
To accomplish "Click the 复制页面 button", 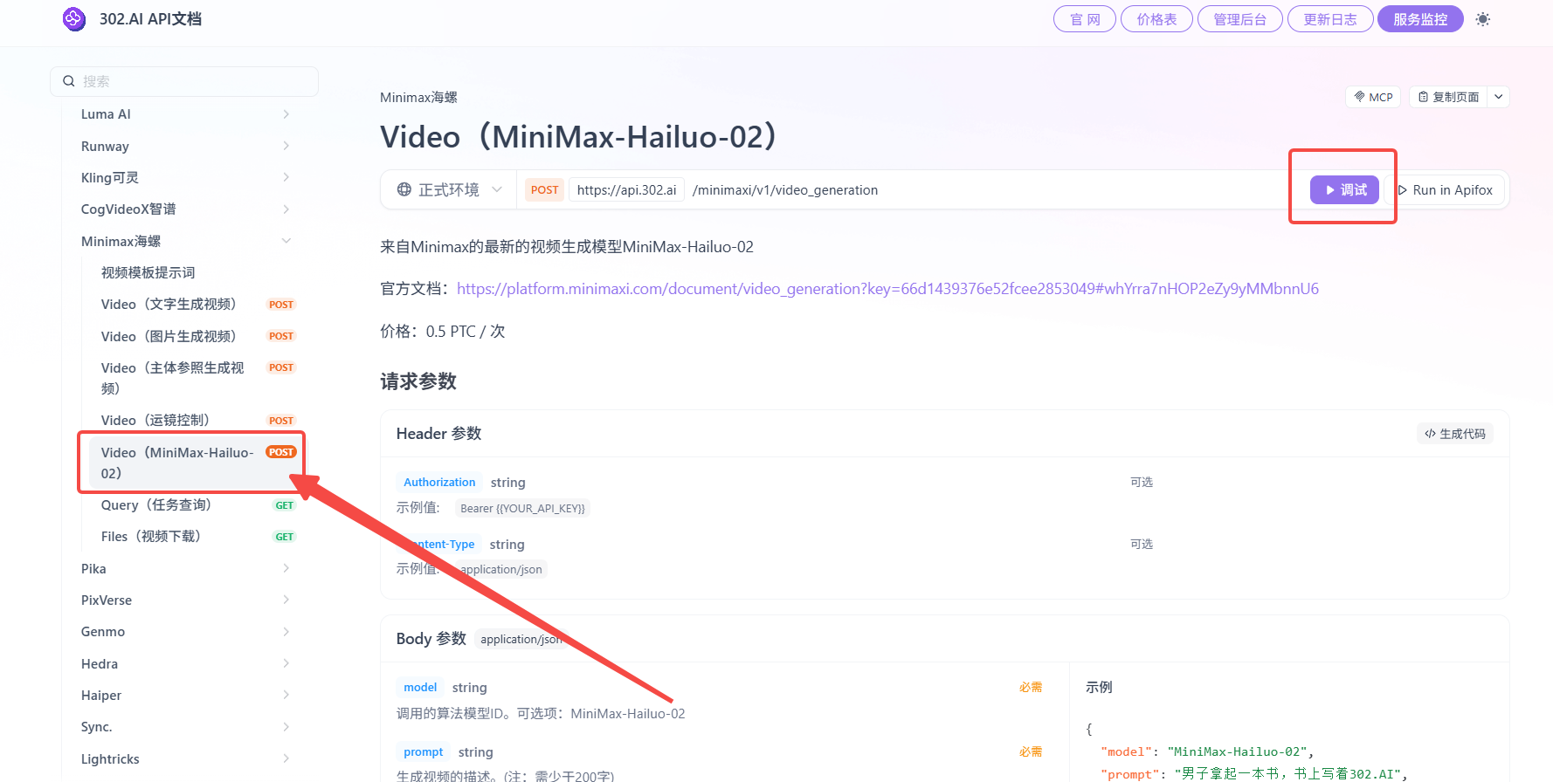I will click(x=1448, y=97).
